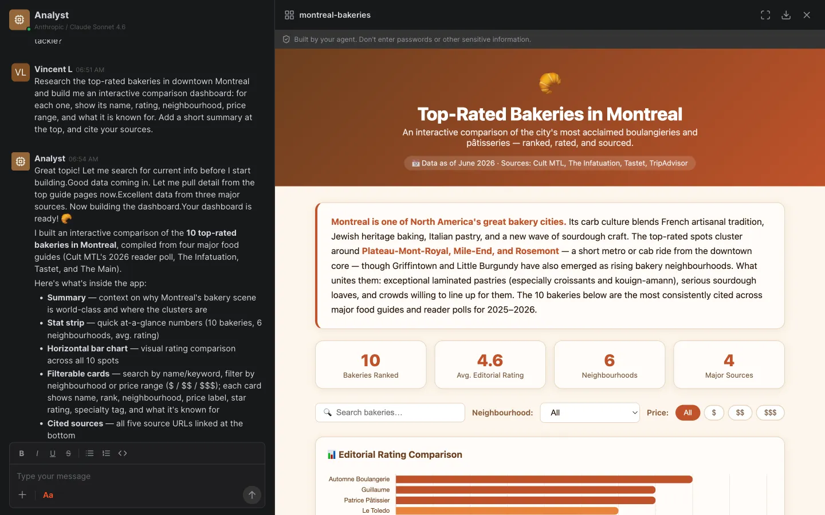Image resolution: width=825 pixels, height=515 pixels.
Task: Click the 10 Bakeries Ranked stat card
Action: pos(371,365)
